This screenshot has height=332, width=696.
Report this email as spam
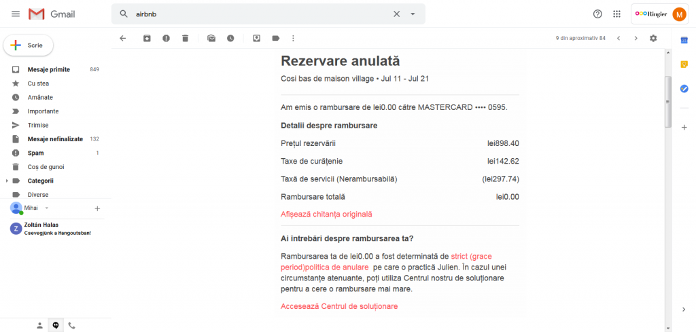[x=166, y=39]
